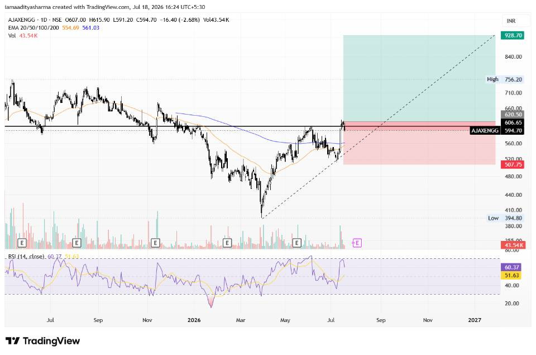
Task: Click the 2027 label on the time axis
Action: (x=475, y=320)
